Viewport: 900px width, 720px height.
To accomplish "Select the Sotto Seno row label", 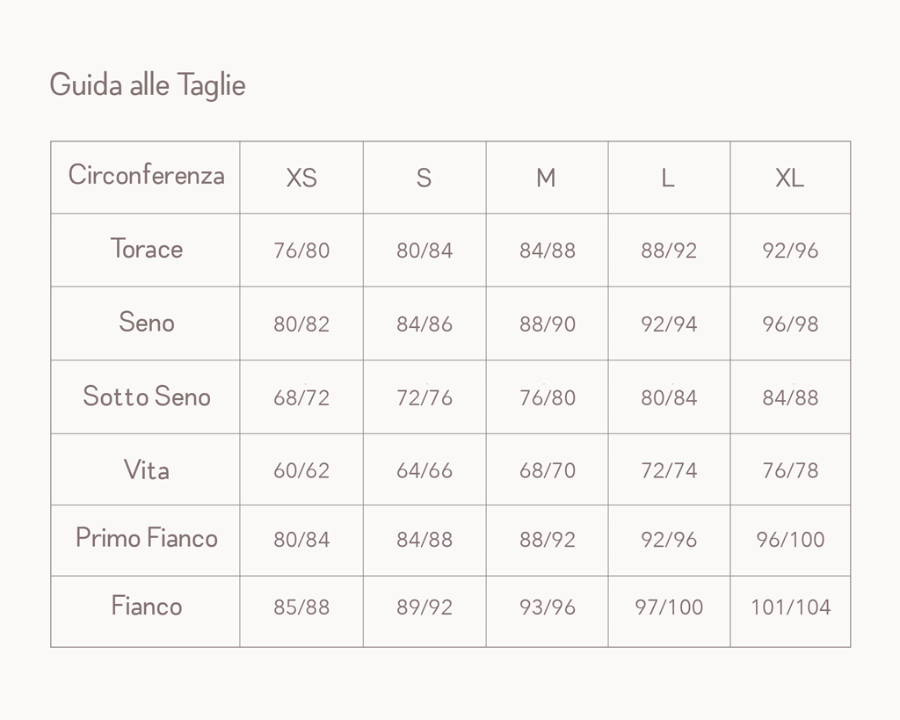I will pos(146,396).
